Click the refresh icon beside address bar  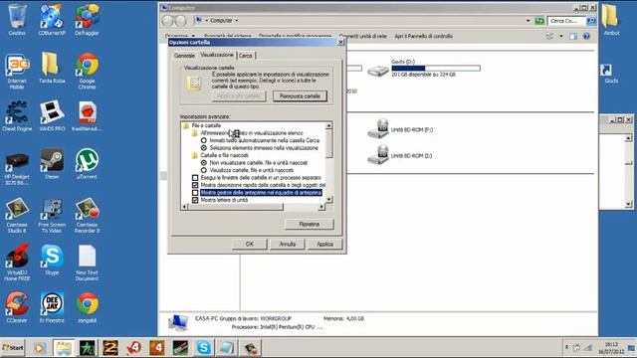coord(539,20)
